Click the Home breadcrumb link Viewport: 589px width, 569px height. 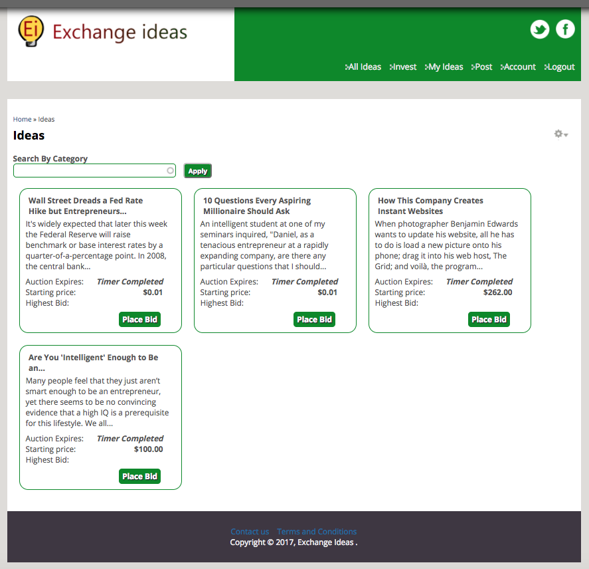point(22,120)
